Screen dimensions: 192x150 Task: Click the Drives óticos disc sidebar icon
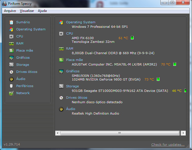tap(11, 72)
